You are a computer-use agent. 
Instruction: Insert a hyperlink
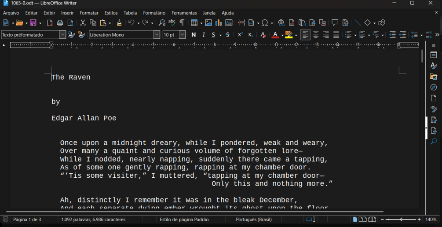pyautogui.click(x=281, y=23)
